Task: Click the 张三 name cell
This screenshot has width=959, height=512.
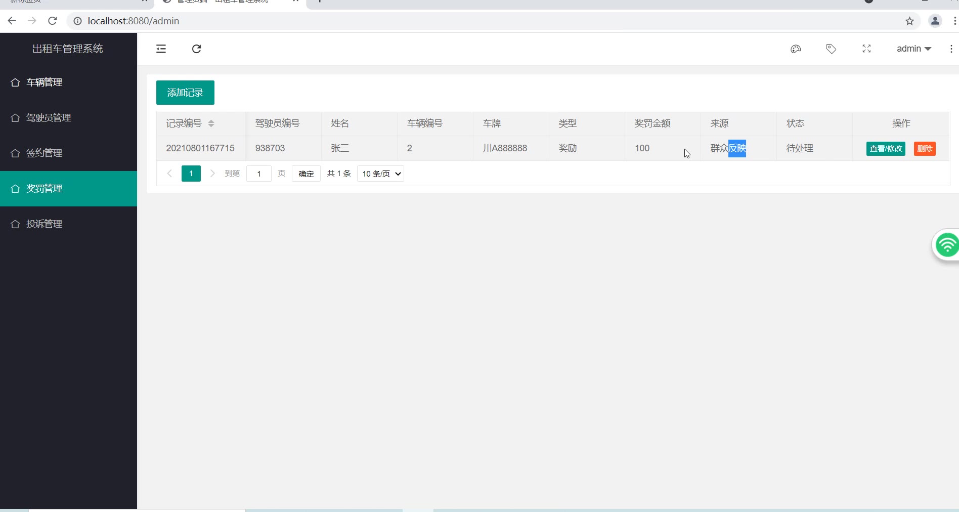Action: tap(359, 148)
